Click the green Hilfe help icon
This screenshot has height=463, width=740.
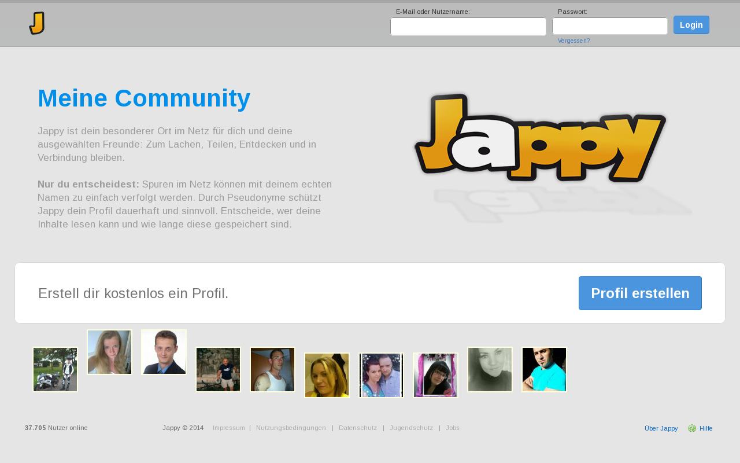[x=692, y=428]
